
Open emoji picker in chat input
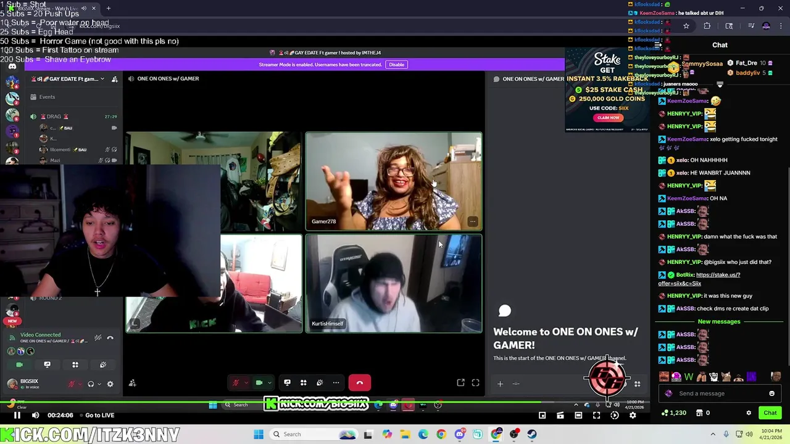pyautogui.click(x=771, y=393)
